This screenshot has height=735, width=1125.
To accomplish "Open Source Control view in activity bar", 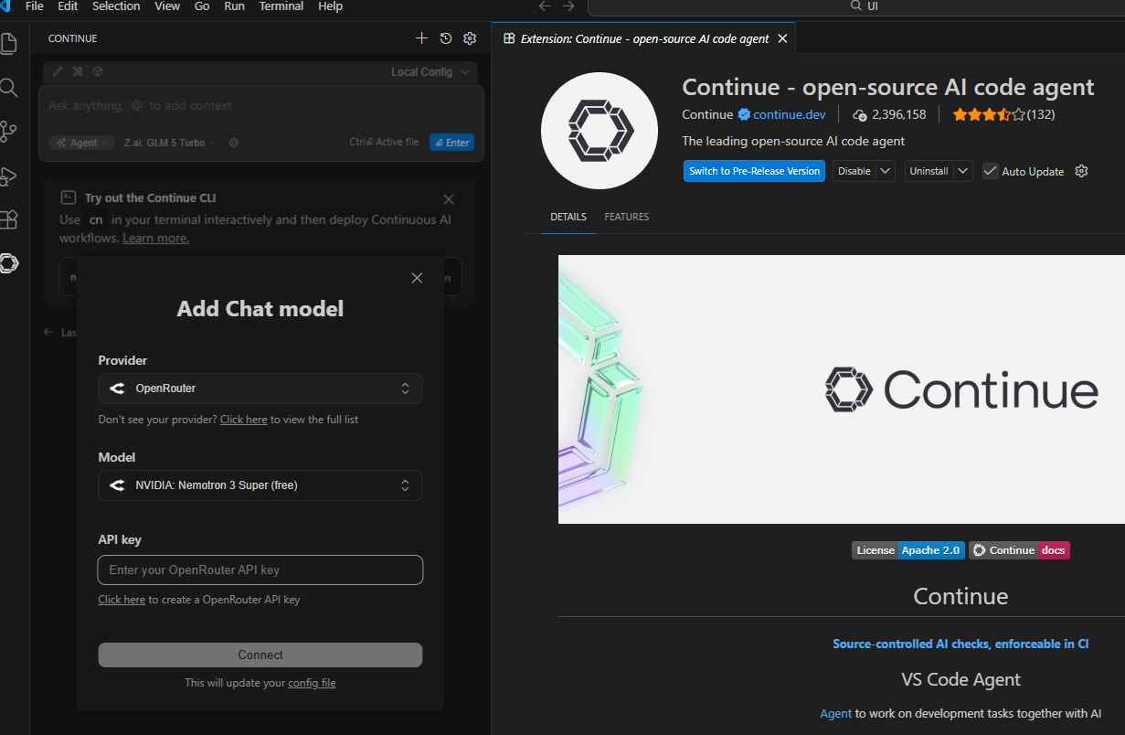I will (x=9, y=132).
